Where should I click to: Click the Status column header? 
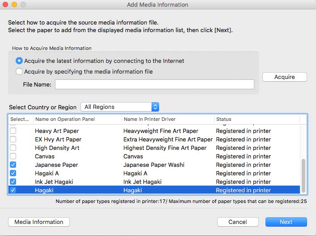pyautogui.click(x=257, y=119)
